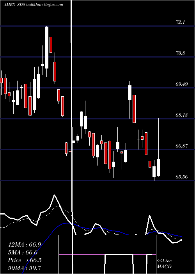This screenshot has height=274, width=195.
Task: Click the AMEX SDS bullkhan.tbrjar.com title text
Action: point(34,5)
